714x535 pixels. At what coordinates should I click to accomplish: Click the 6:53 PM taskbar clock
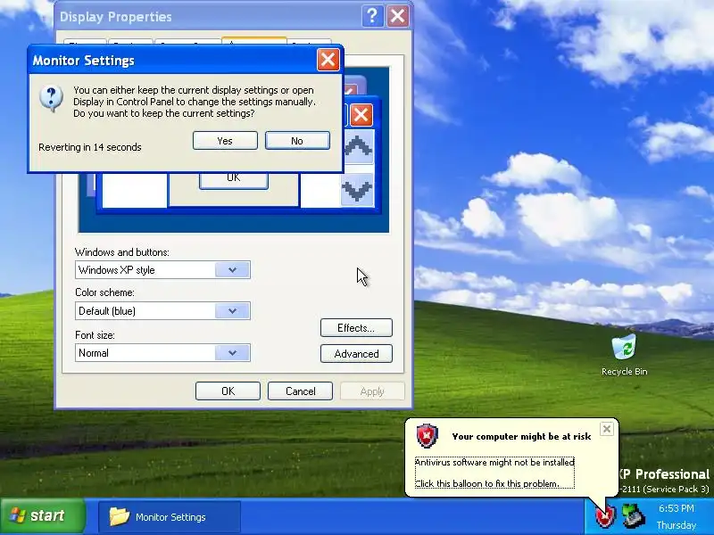pyautogui.click(x=677, y=508)
